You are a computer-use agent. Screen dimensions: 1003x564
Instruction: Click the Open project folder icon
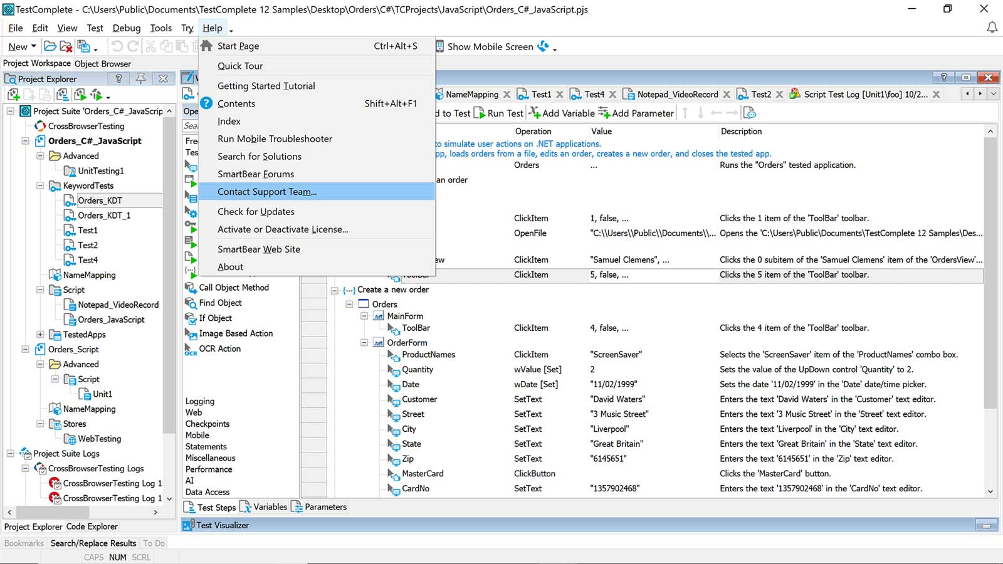(50, 46)
